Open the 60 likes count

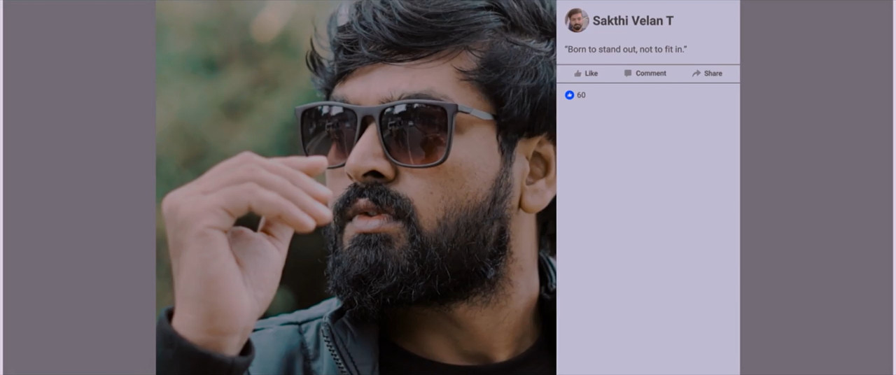(581, 95)
